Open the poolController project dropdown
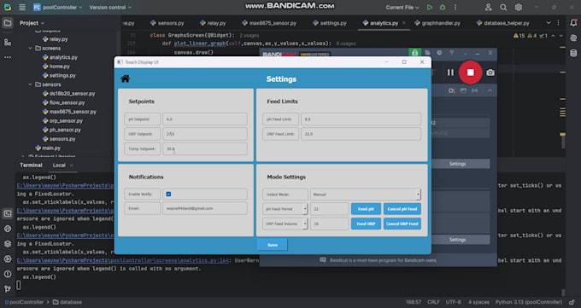This screenshot has height=308, width=581. [57, 8]
